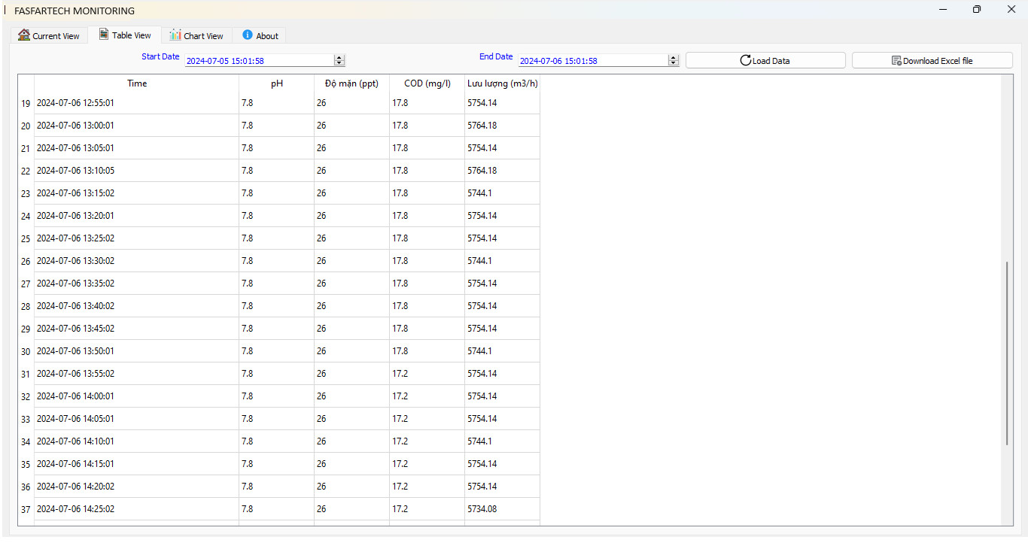
Task: Decrement the Start Date with down arrow
Action: tap(339, 63)
